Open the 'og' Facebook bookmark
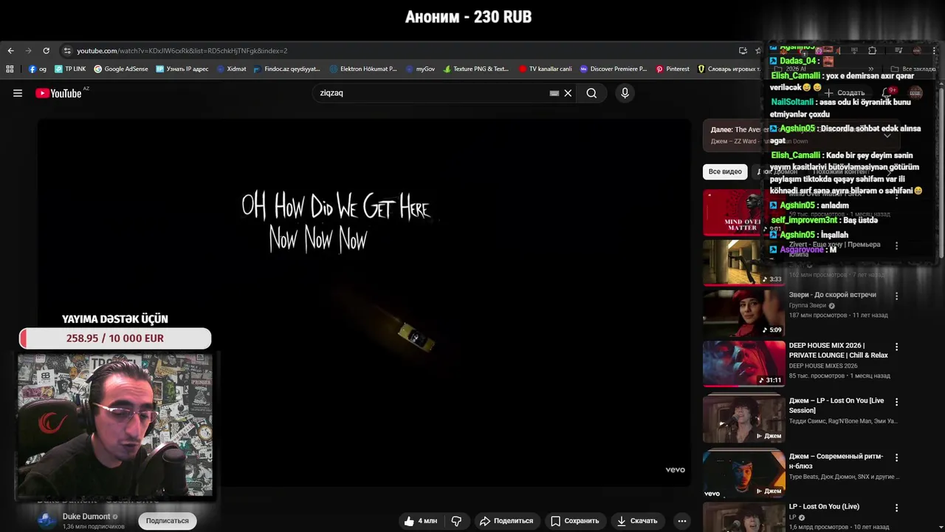Screen dimensions: 945x532 (x=38, y=69)
